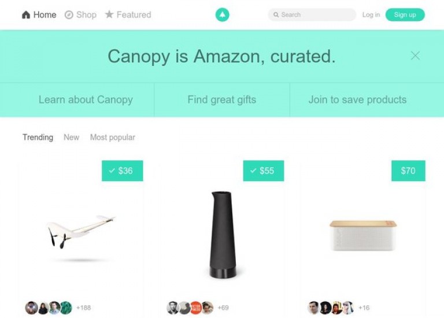Click the checkmark on the $36 tag

pos(112,171)
